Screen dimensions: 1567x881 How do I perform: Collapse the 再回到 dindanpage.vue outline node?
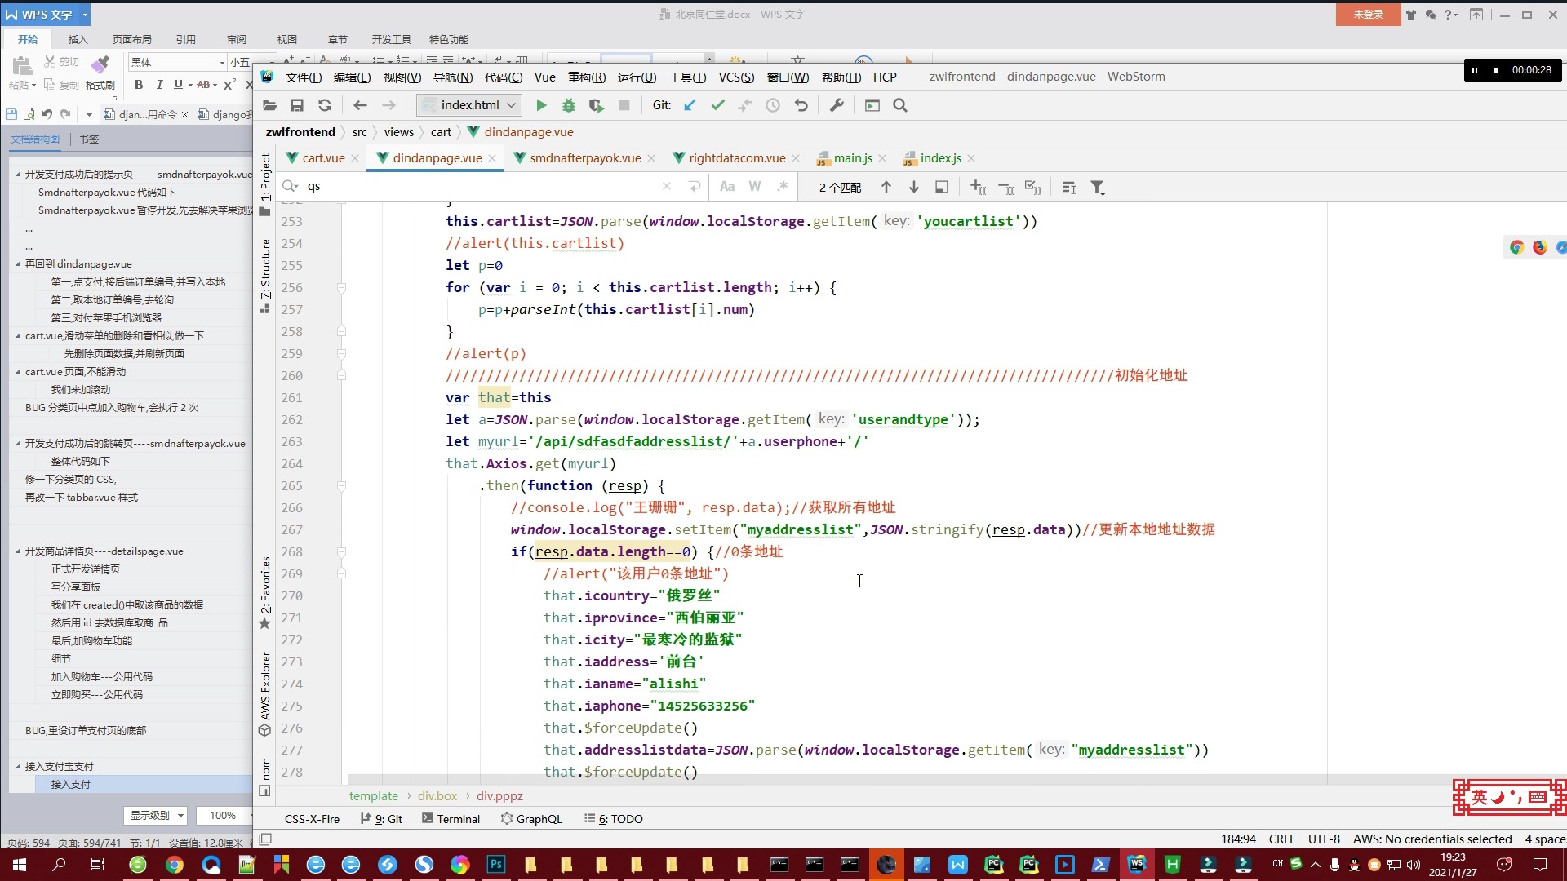coord(18,264)
